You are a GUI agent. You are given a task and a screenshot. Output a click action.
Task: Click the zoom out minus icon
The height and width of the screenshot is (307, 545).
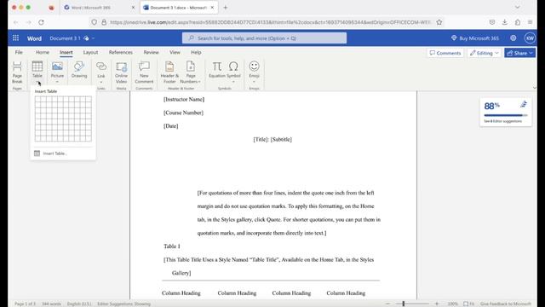click(x=388, y=304)
